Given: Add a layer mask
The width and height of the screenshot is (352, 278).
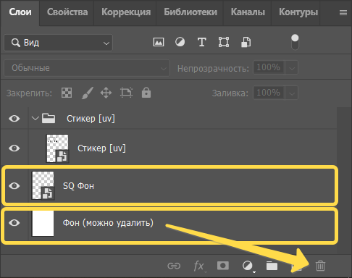Looking at the screenshot, I should tap(223, 266).
